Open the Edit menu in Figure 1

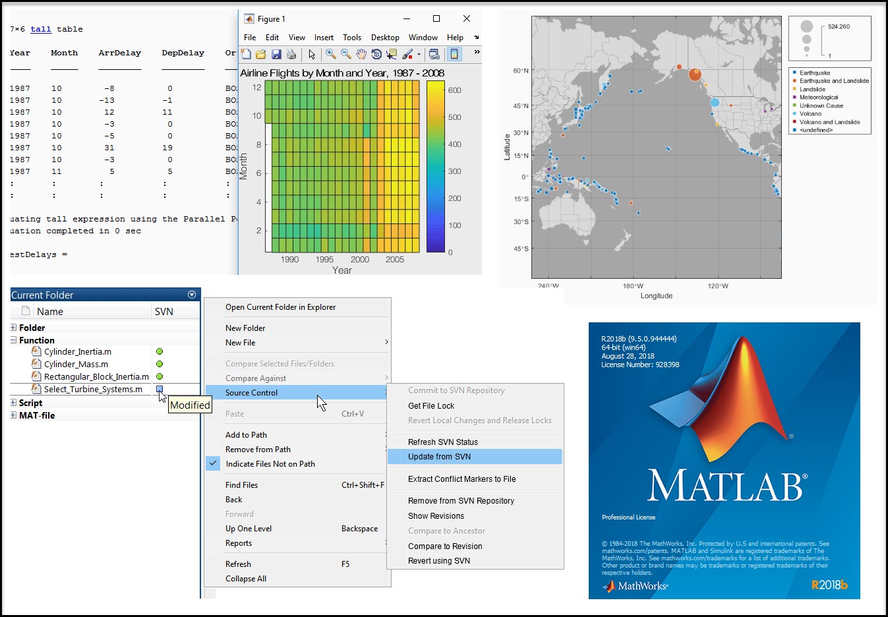272,38
